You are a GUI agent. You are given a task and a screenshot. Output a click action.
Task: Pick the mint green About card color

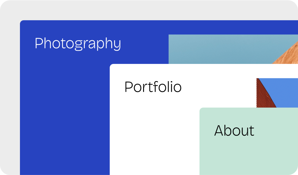point(249,156)
